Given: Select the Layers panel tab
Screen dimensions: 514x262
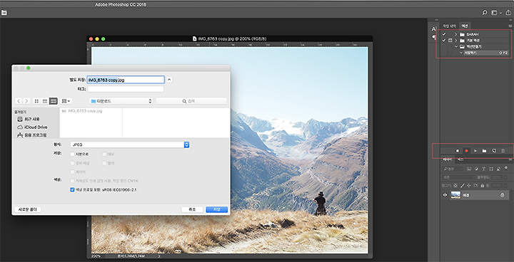Looking at the screenshot, I should click(x=448, y=159).
